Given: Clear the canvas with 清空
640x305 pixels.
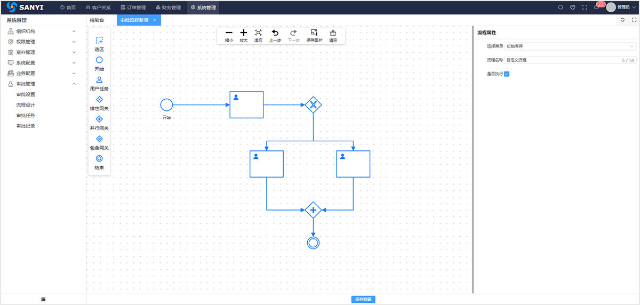Looking at the screenshot, I should coord(333,35).
